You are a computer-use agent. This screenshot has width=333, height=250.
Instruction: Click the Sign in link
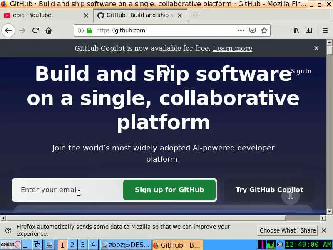coord(301,71)
